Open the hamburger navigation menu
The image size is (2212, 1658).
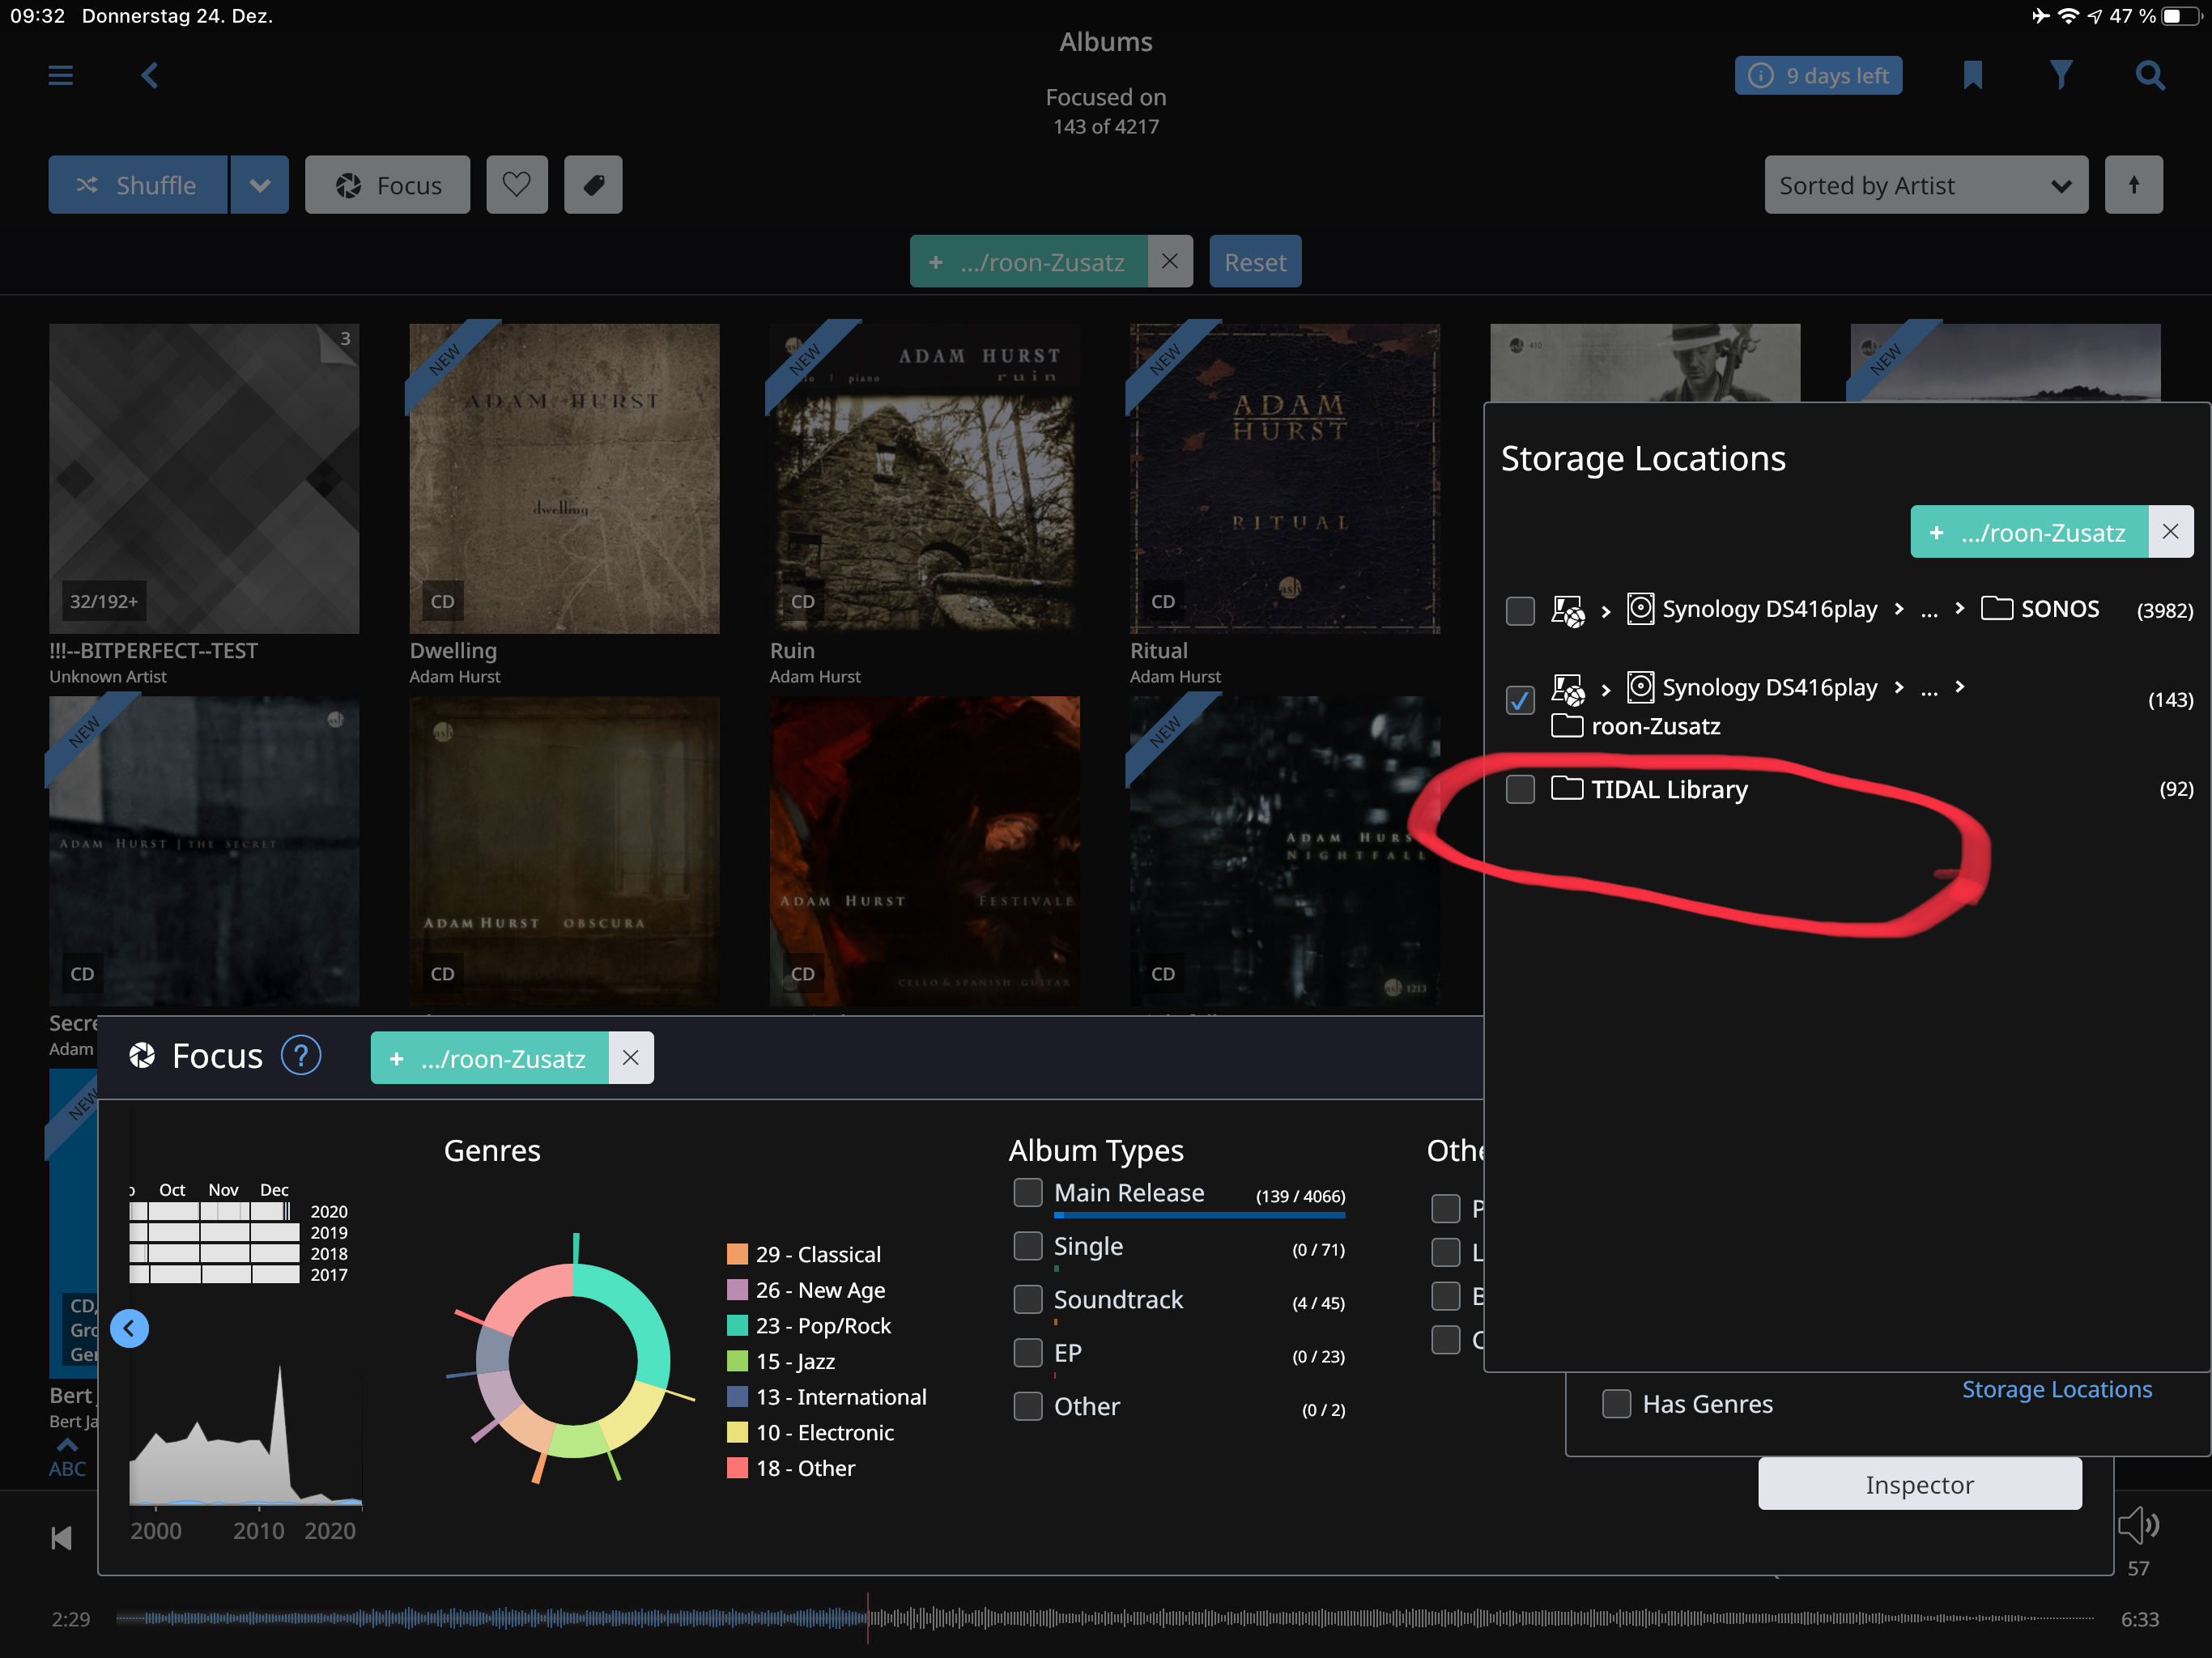pyautogui.click(x=60, y=75)
